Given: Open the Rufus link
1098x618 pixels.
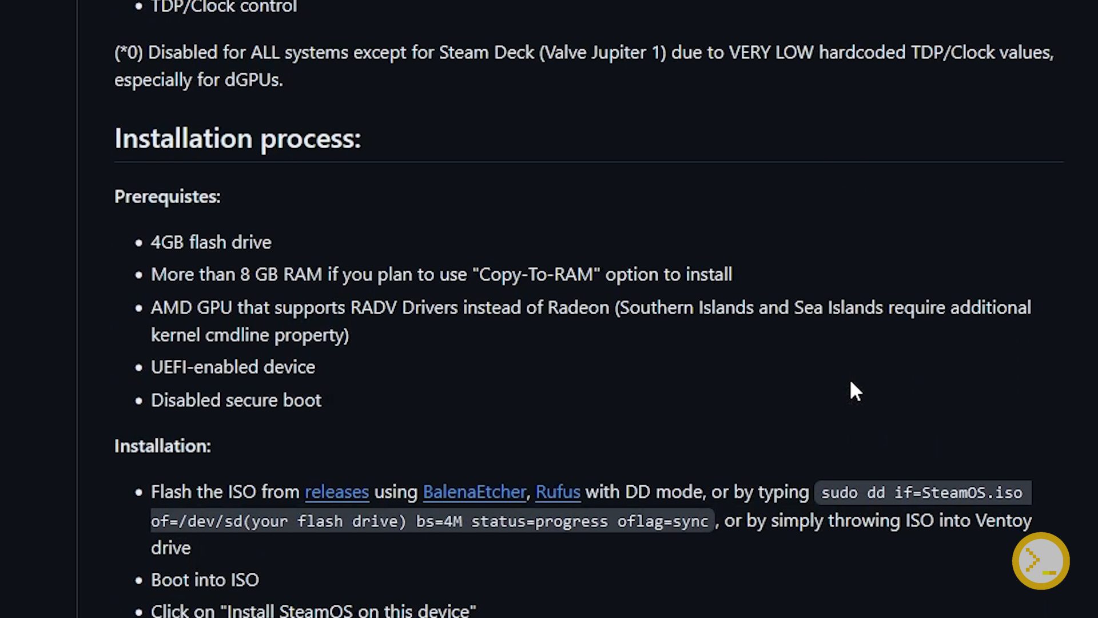Looking at the screenshot, I should [x=558, y=492].
